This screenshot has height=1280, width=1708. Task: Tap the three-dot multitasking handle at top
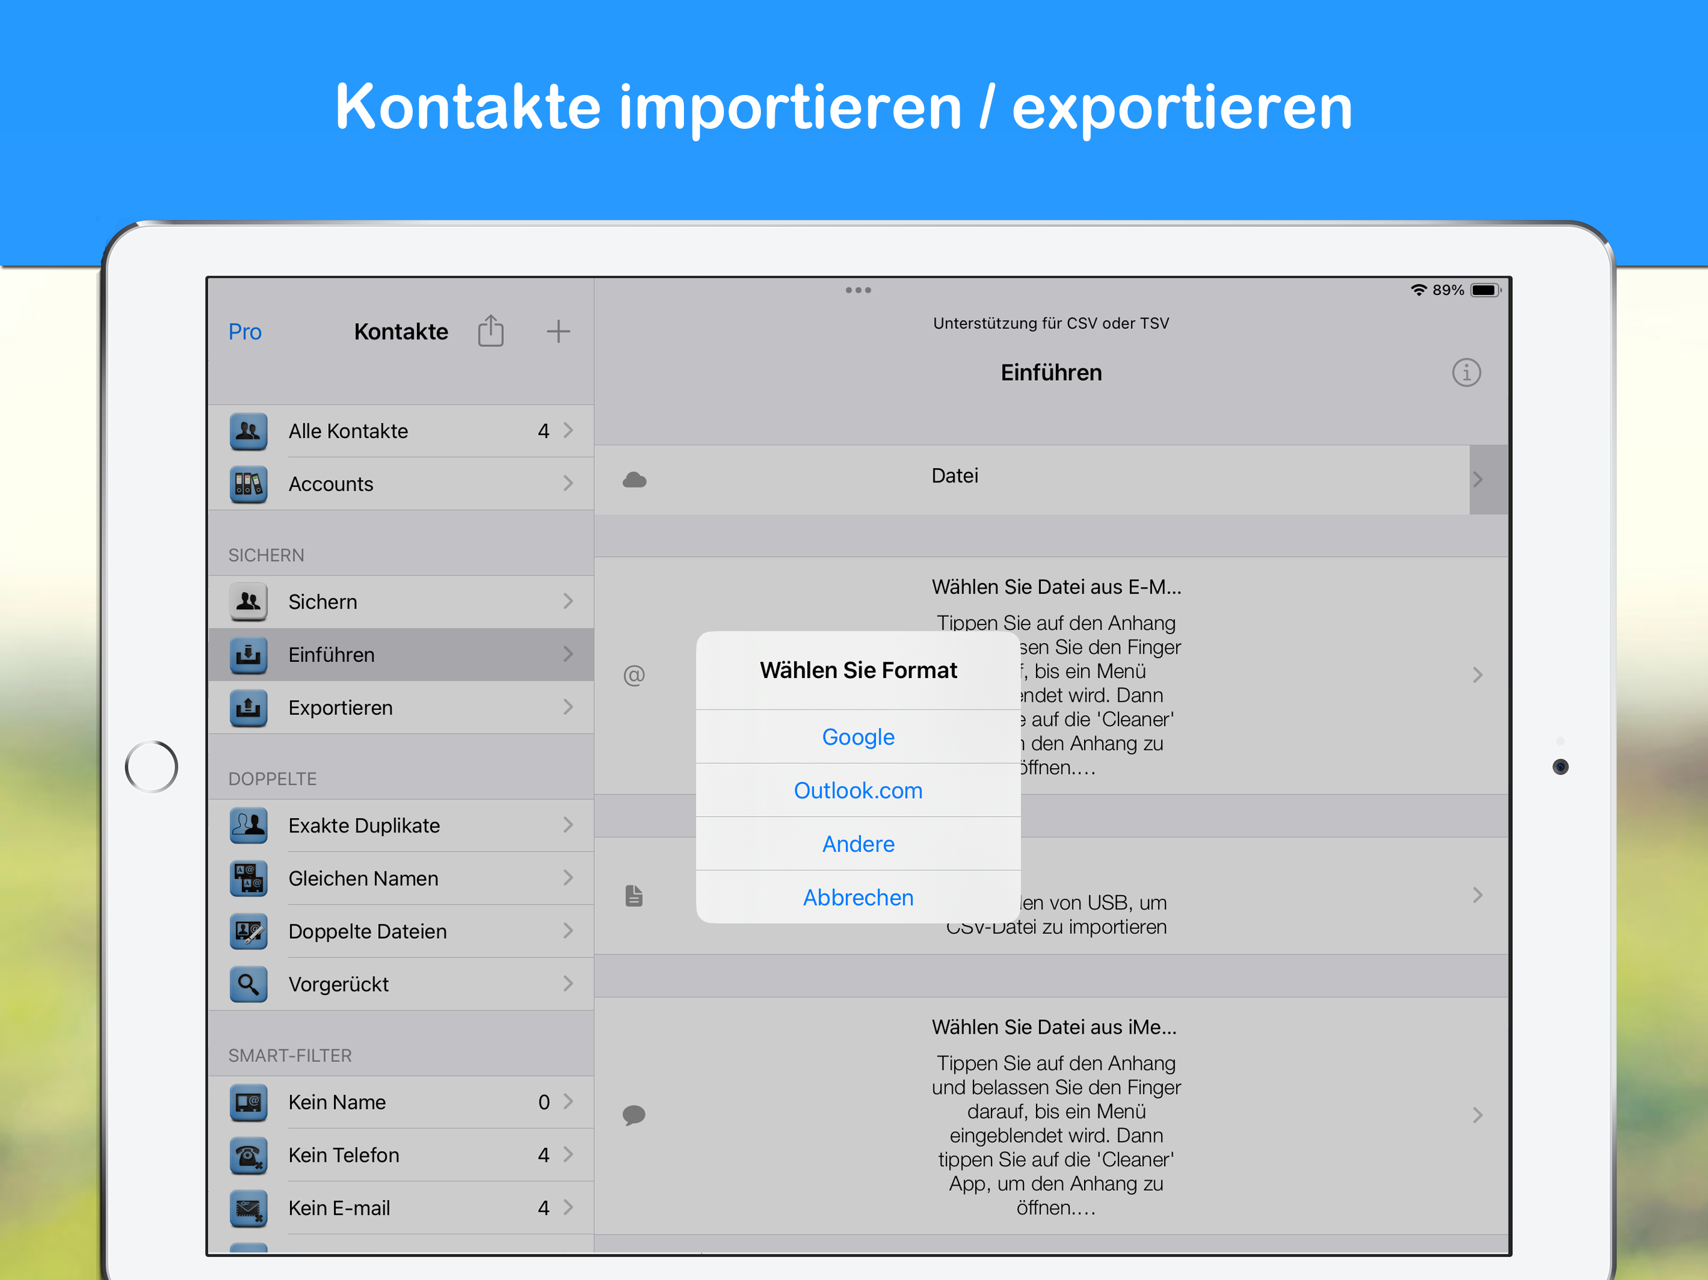pyautogui.click(x=858, y=290)
